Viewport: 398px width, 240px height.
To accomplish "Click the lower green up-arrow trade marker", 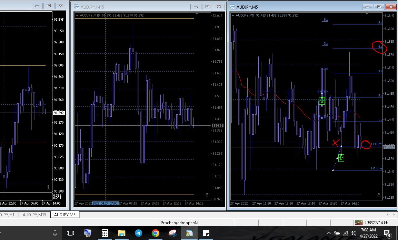I will [x=341, y=158].
